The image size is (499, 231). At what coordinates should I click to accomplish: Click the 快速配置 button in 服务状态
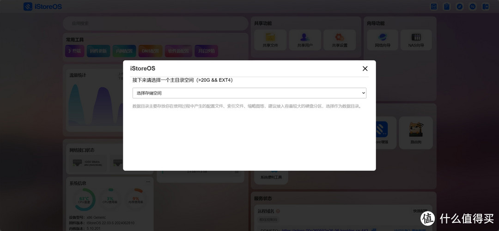(420, 211)
